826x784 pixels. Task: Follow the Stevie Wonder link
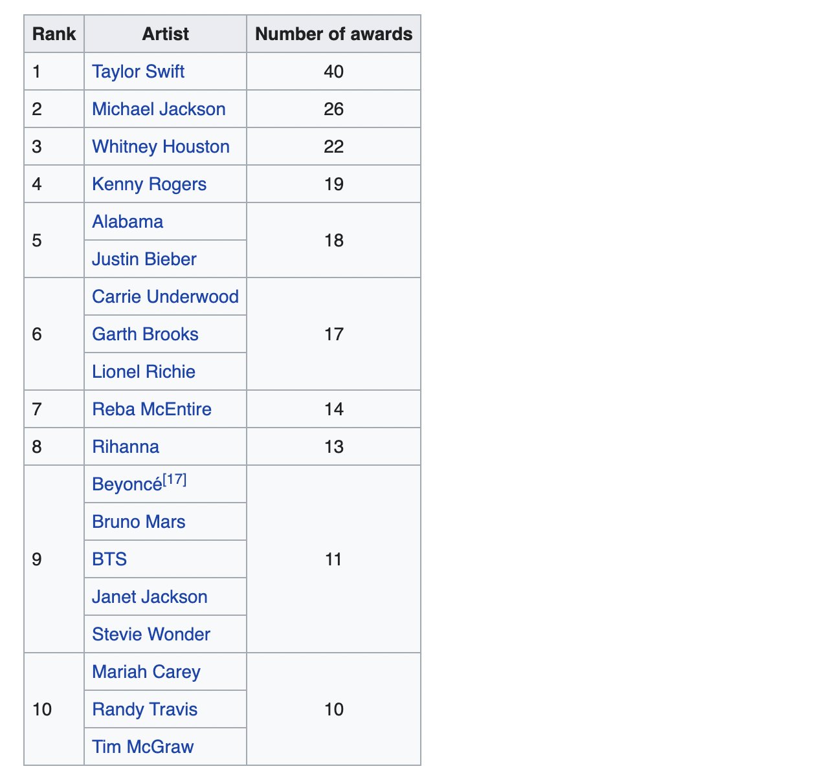[151, 635]
